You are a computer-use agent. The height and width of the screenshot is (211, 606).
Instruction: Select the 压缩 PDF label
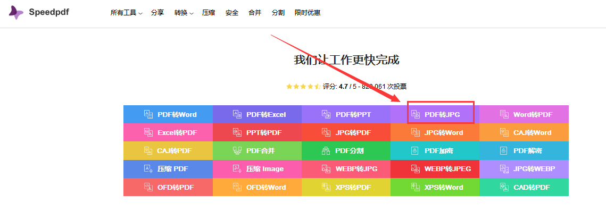173,169
